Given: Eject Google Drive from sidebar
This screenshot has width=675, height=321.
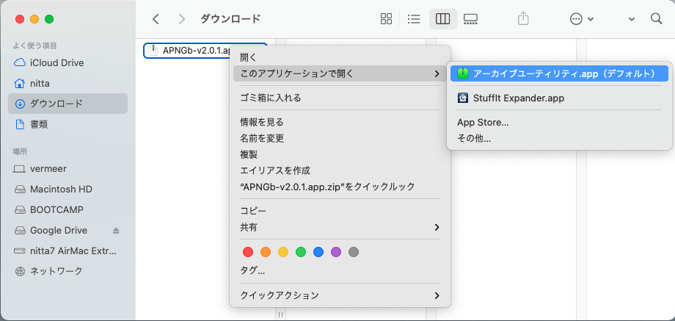Looking at the screenshot, I should coord(116,230).
